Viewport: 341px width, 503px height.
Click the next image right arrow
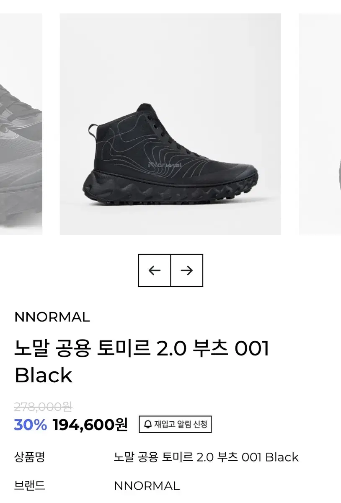pos(187,270)
